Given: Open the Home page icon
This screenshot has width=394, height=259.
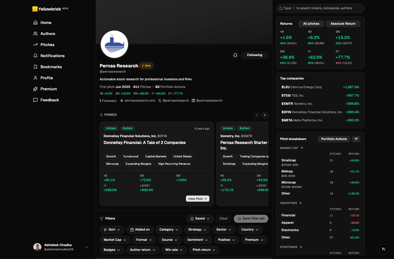Looking at the screenshot, I should pyautogui.click(x=36, y=23).
